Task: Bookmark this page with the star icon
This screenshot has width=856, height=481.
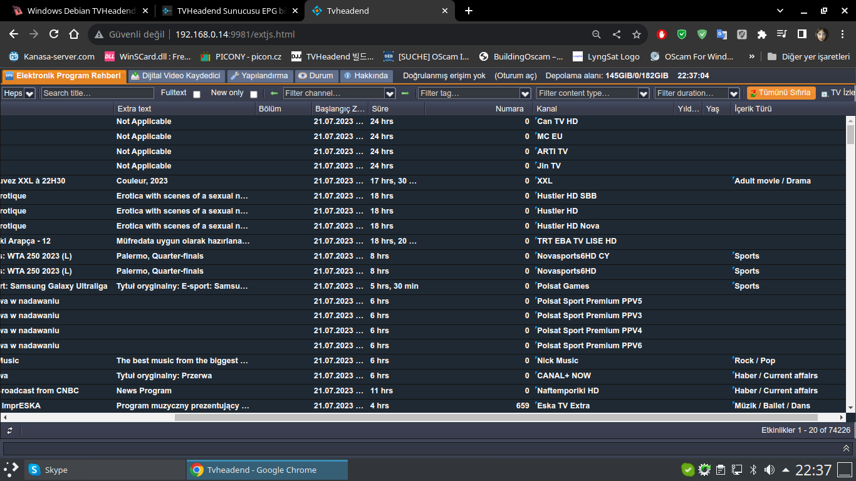Action: [637, 34]
